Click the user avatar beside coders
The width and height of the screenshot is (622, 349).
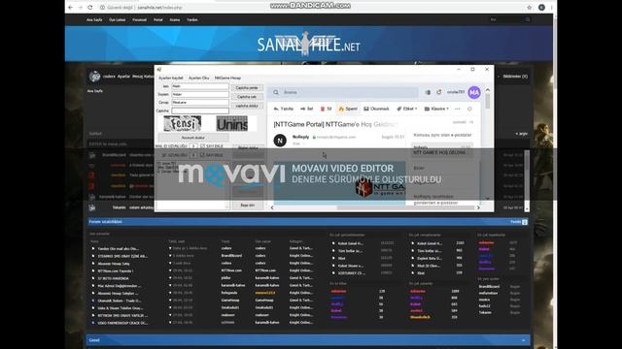coord(94,76)
